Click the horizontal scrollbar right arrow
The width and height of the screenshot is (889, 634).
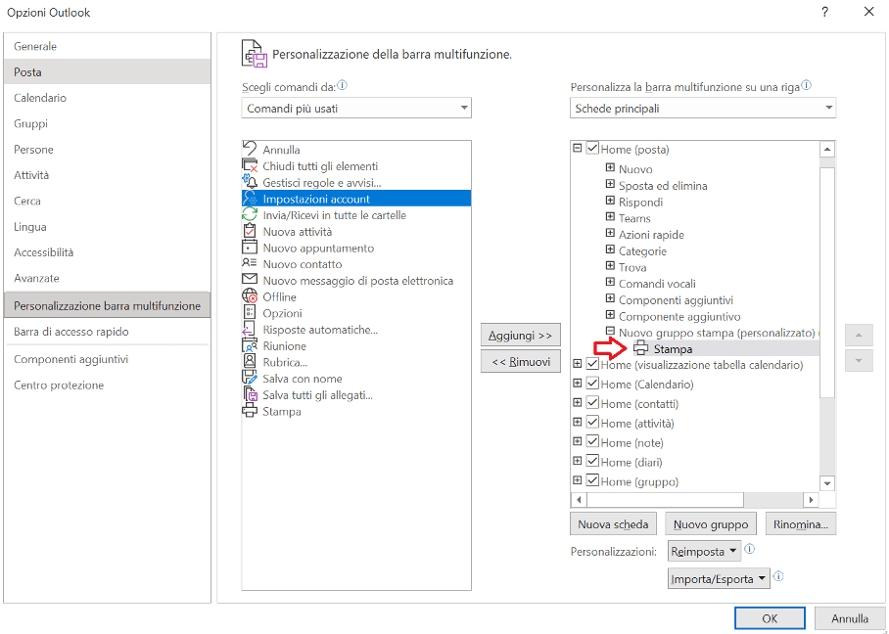coord(812,499)
